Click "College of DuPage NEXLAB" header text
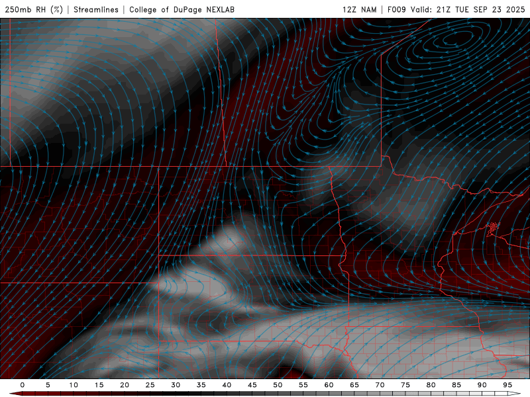This screenshot has width=530, height=397. [182, 9]
